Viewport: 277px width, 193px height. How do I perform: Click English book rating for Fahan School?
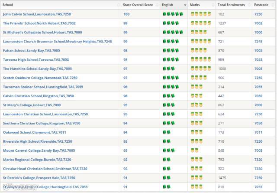(x=171, y=50)
